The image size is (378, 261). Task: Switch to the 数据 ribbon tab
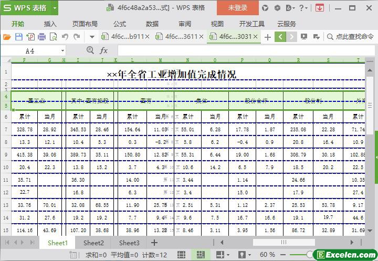pyautogui.click(x=152, y=24)
